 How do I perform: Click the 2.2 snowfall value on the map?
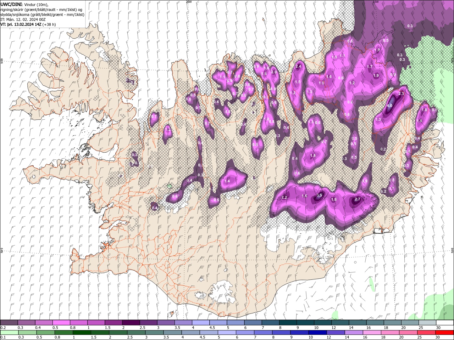pyautogui.click(x=284, y=197)
